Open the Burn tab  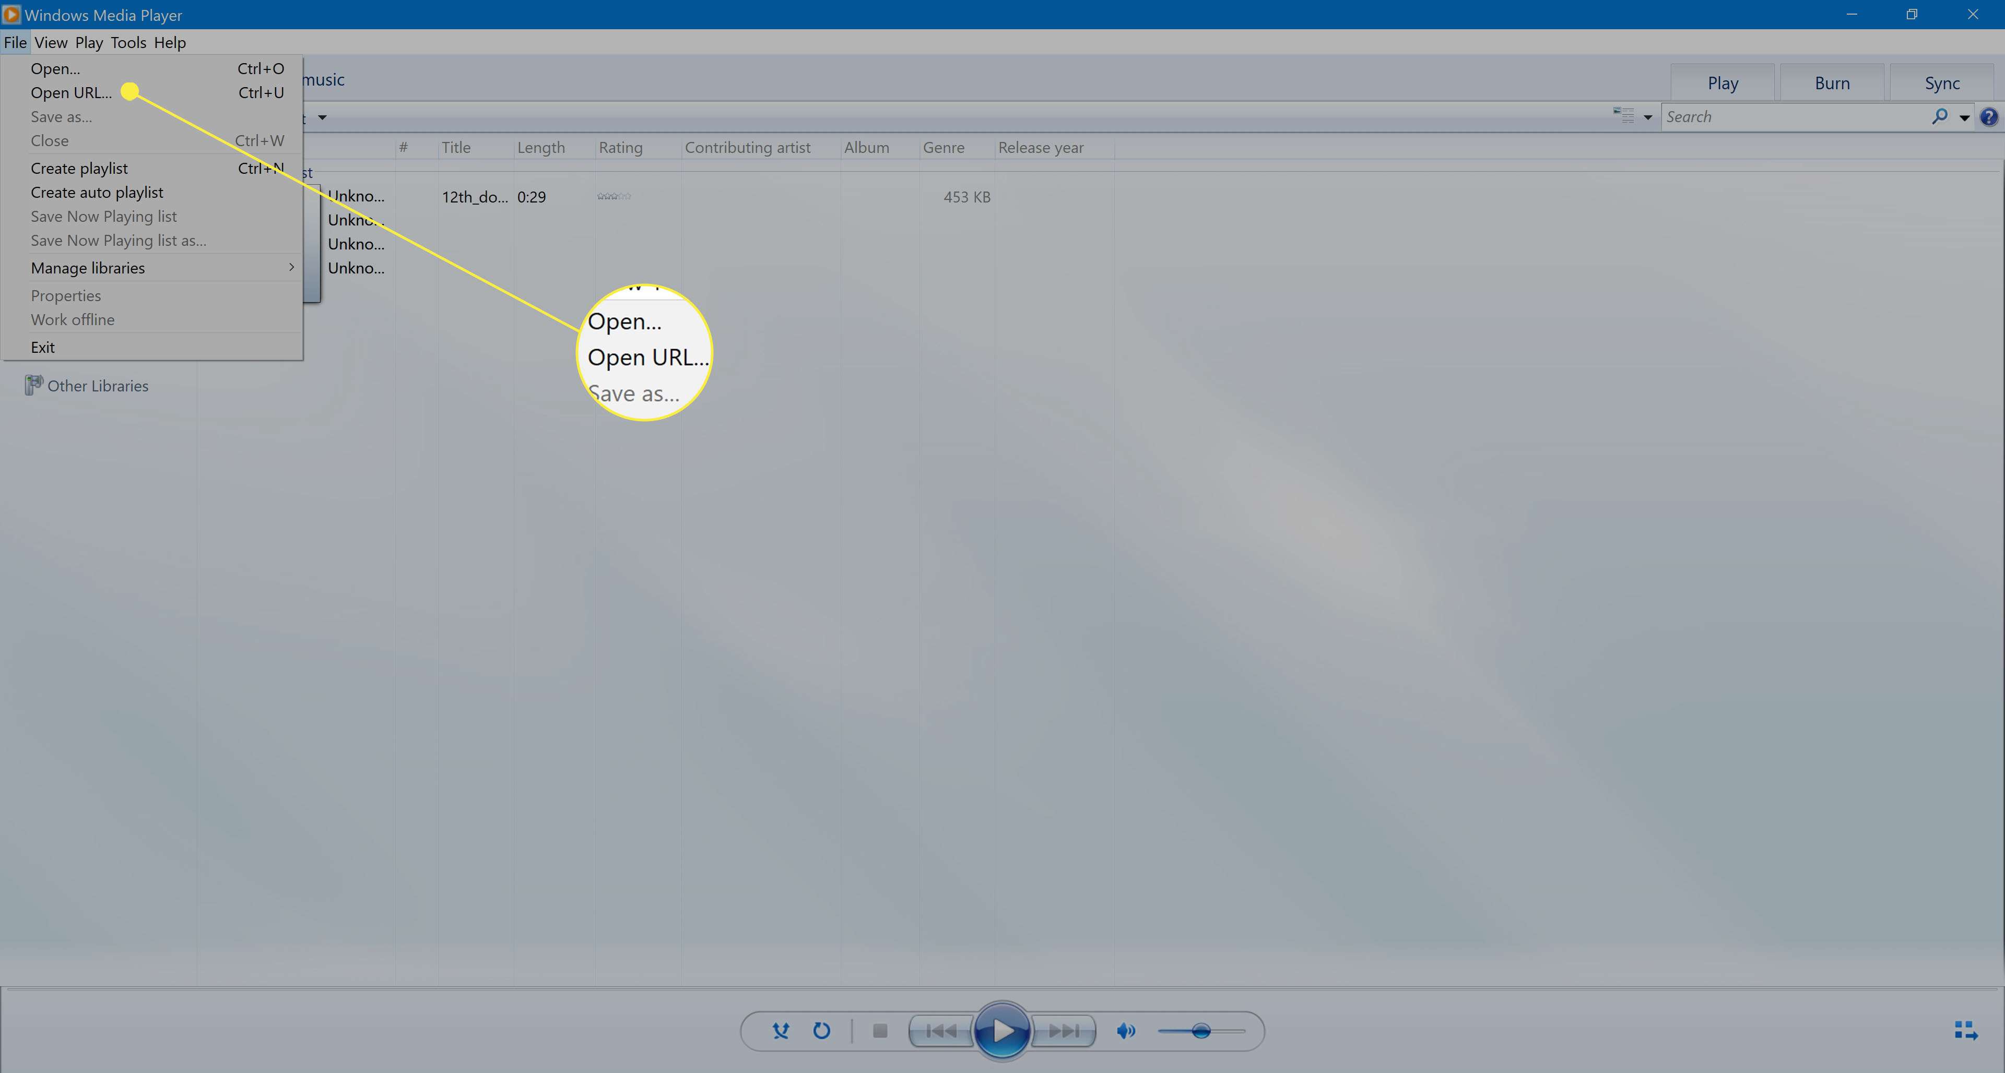tap(1832, 84)
